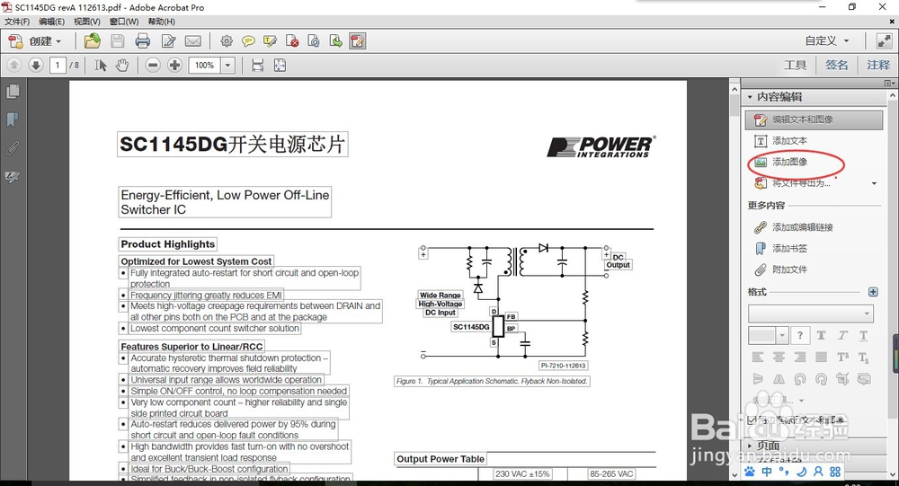Image resolution: width=899 pixels, height=486 pixels.
Task: Click 添加文本 (Add Text)
Action: 789,141
